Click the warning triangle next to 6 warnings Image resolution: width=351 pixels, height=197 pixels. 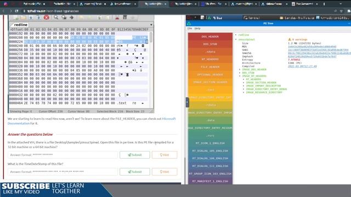290,39
